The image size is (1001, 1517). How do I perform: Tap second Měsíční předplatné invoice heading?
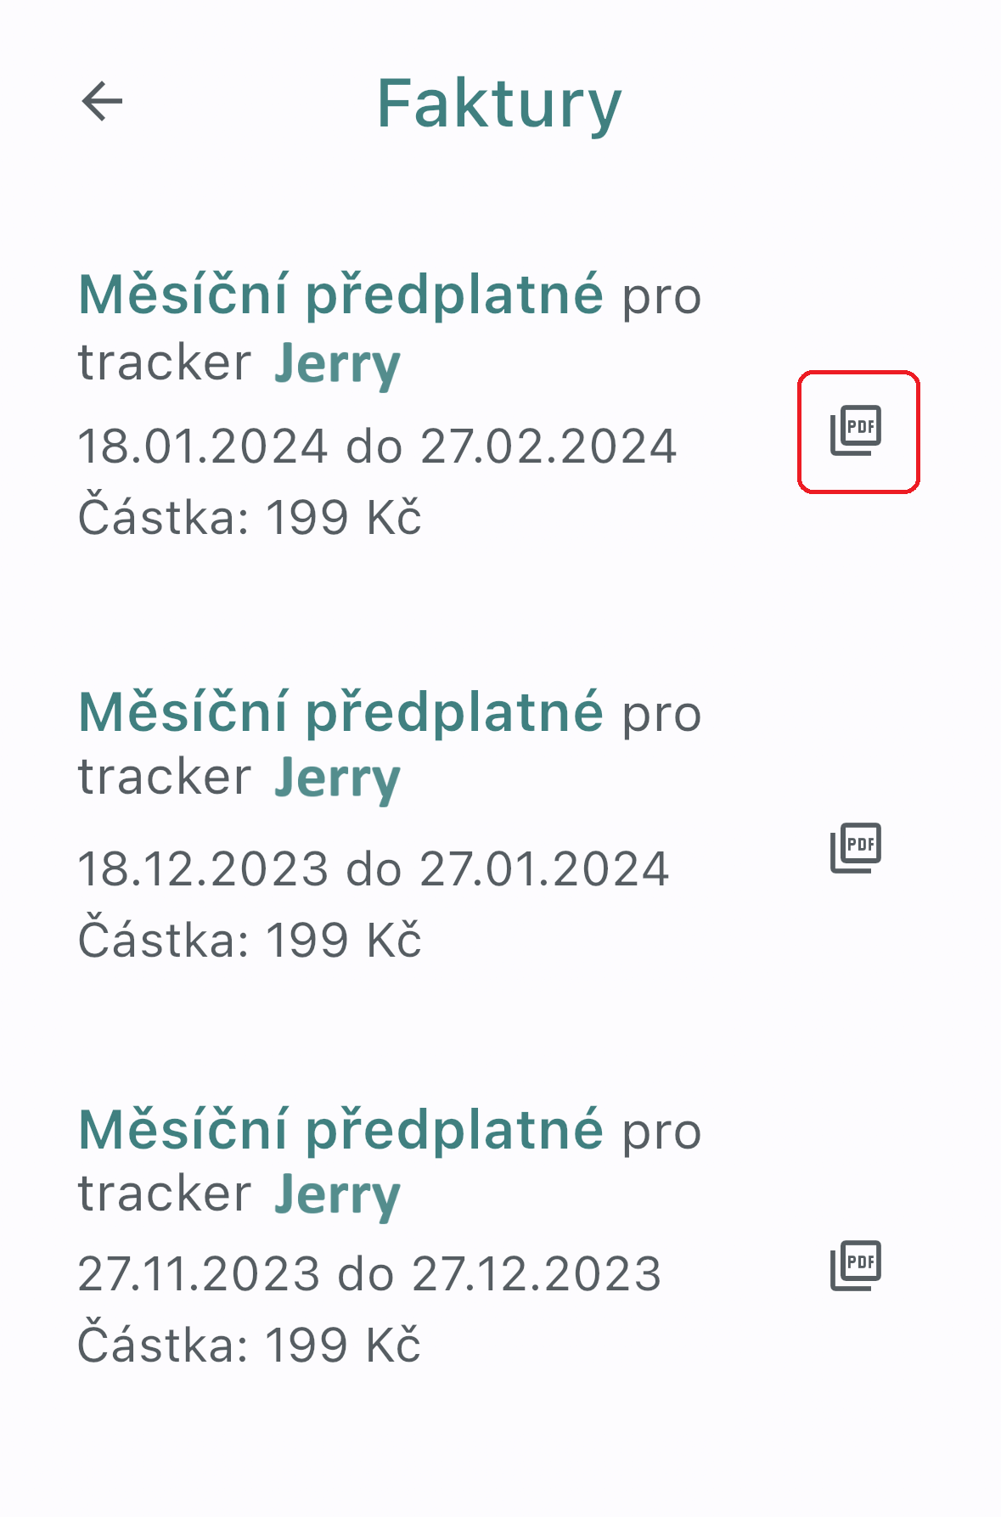click(341, 712)
